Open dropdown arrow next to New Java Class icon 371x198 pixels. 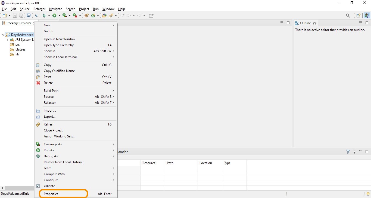tap(98, 15)
